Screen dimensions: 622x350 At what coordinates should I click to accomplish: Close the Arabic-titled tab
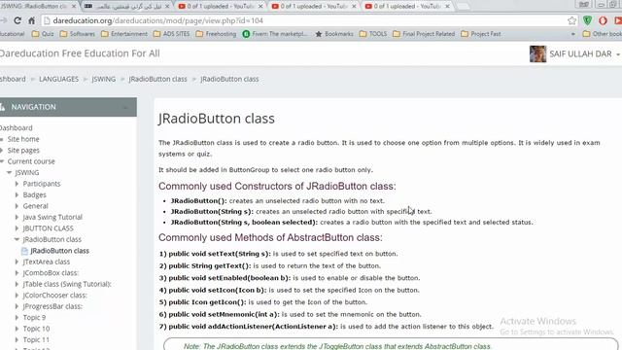pyautogui.click(x=167, y=7)
